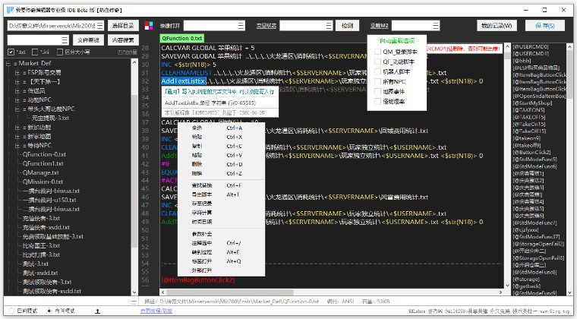Viewport: 577px width, 319px height.
Task: Open the directory path dropdown list icon
Action: (x=100, y=25)
